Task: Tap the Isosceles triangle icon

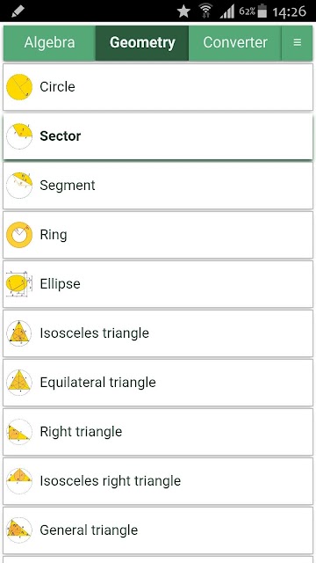Action: click(x=19, y=333)
